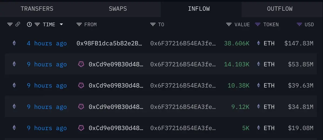Open the VALUE column filter icon
This screenshot has height=140, width=323.
point(229,25)
